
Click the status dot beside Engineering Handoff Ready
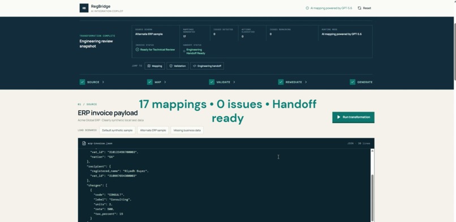click(184, 51)
